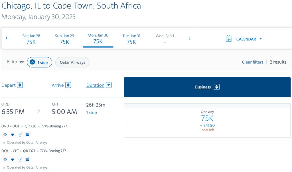Click the calendar icon next to CALENDAR
Image resolution: width=292 pixels, height=172 pixels.
(228, 39)
